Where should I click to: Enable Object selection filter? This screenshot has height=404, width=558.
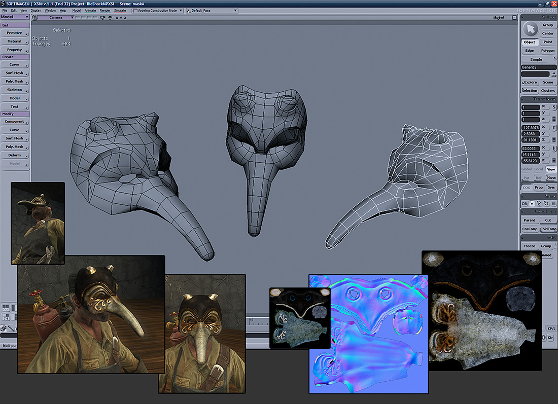pos(529,42)
